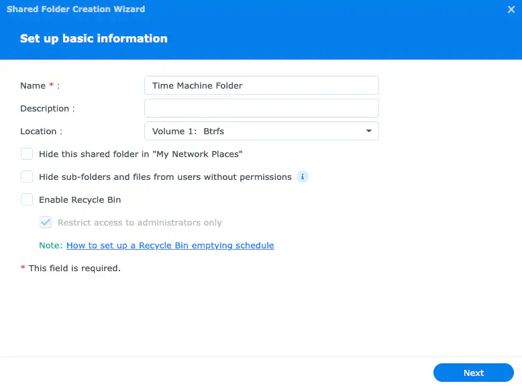The width and height of the screenshot is (522, 386).
Task: Click the Location field label
Action: point(41,131)
